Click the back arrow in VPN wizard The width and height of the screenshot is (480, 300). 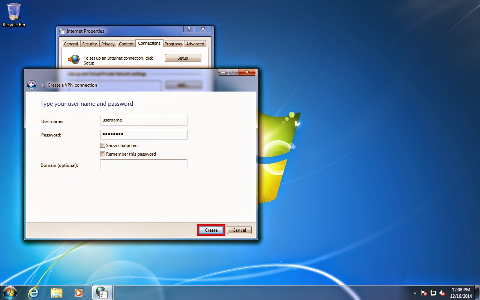coord(32,85)
